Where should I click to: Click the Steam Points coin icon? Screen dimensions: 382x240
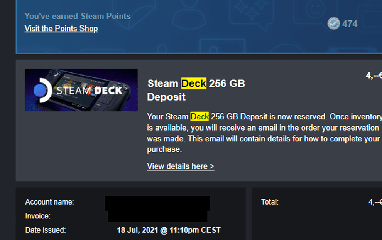[333, 23]
